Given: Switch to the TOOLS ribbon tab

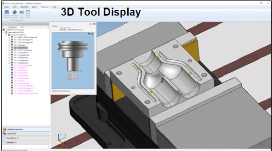Looking at the screenshot, I should pos(34,7).
